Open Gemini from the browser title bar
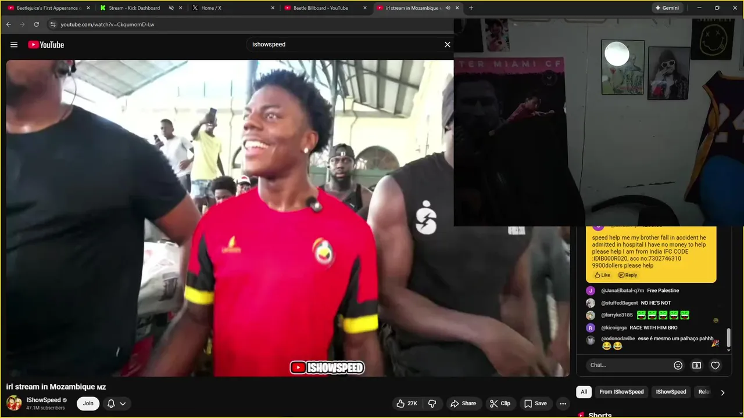 [667, 8]
